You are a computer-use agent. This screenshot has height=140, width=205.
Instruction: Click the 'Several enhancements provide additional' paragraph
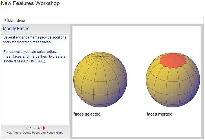coord(35,40)
